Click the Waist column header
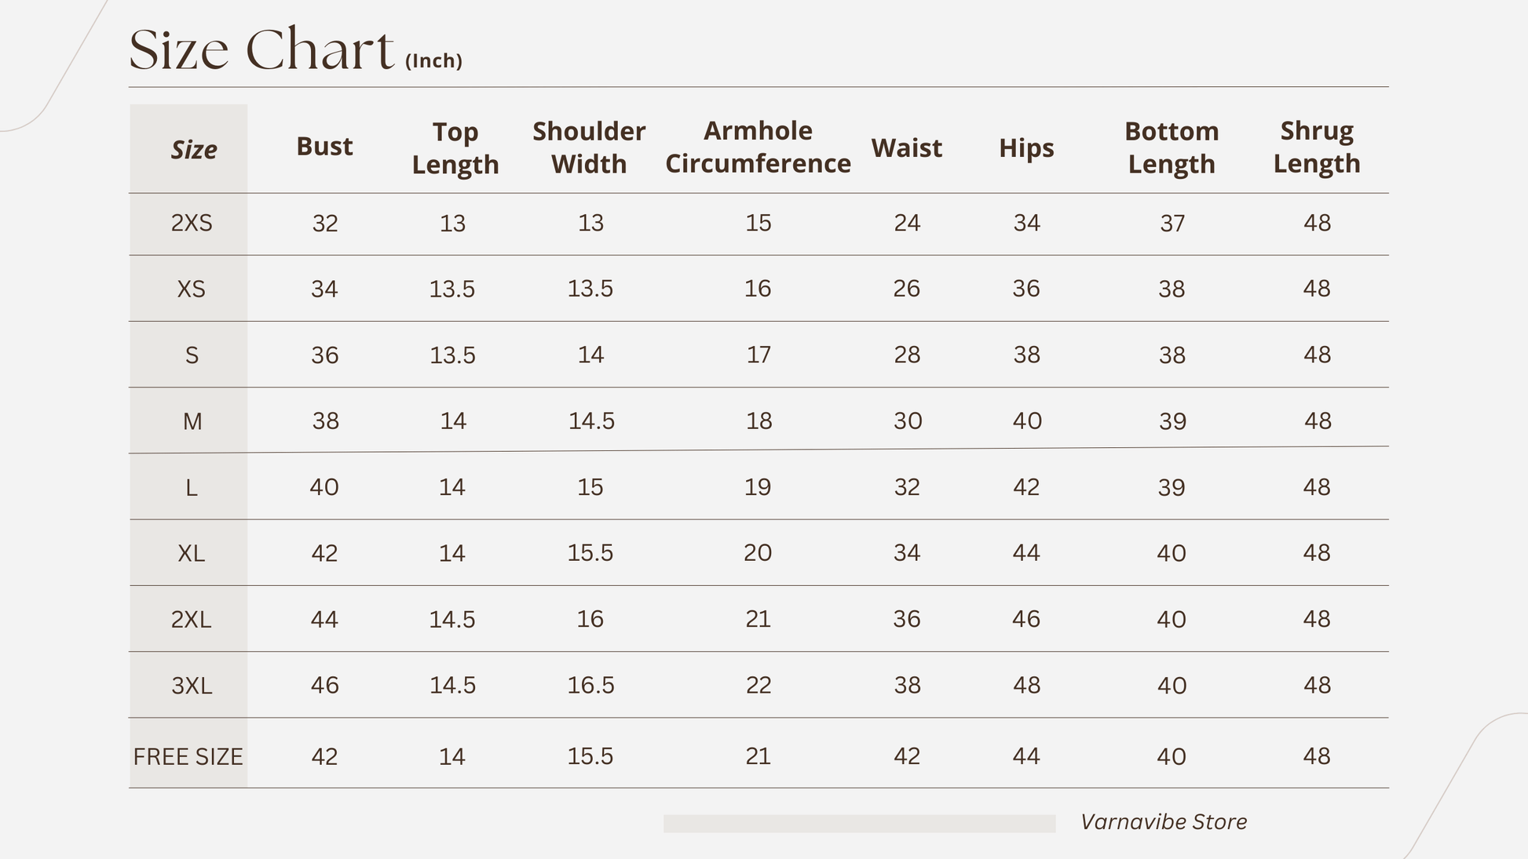The image size is (1528, 859). click(906, 147)
